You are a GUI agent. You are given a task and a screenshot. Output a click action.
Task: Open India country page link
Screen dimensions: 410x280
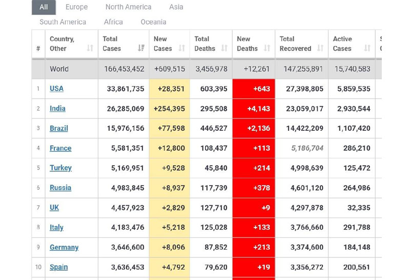click(57, 109)
